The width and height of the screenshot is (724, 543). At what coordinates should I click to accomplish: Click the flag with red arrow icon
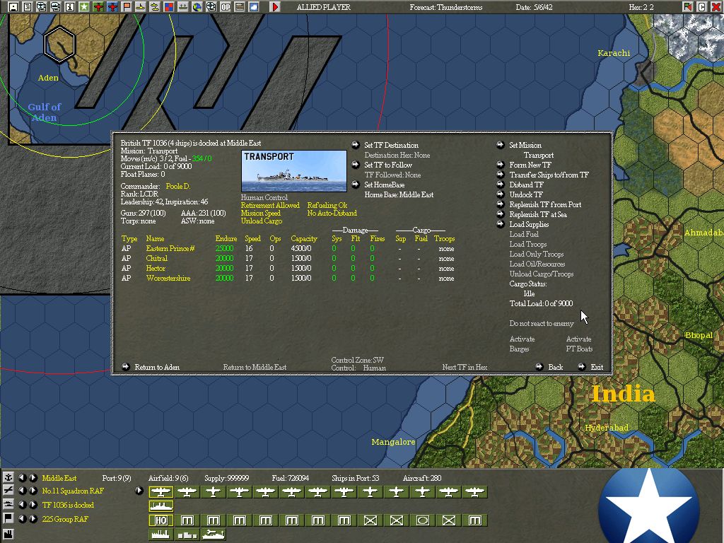688,7
